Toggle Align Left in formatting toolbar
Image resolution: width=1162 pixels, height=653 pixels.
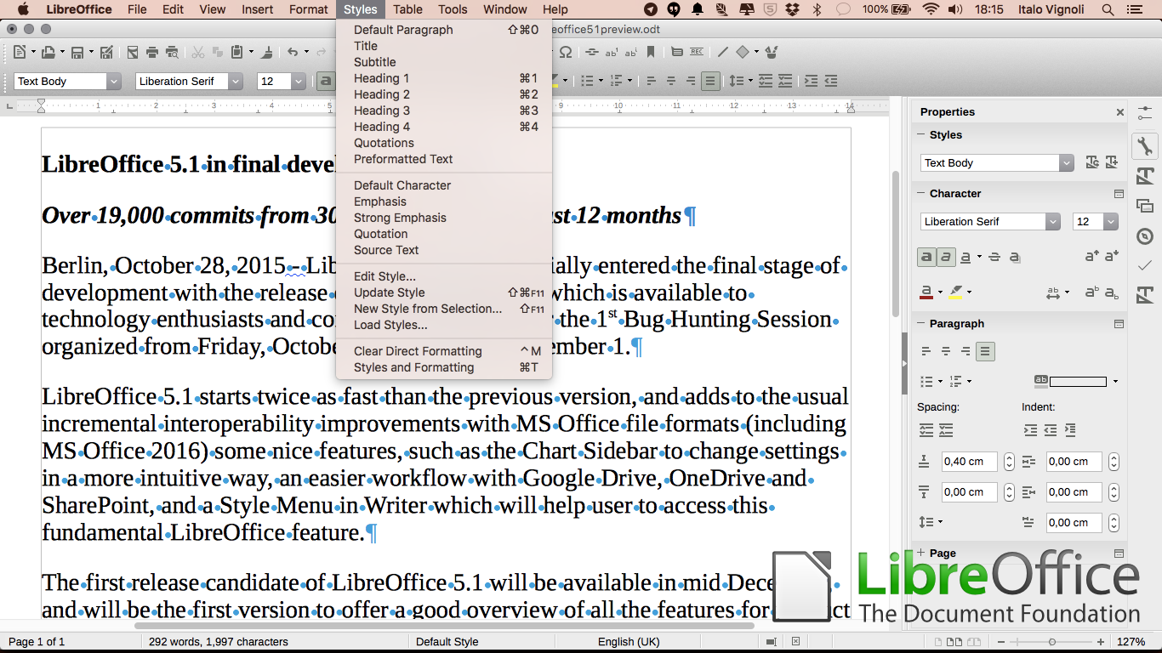point(651,81)
